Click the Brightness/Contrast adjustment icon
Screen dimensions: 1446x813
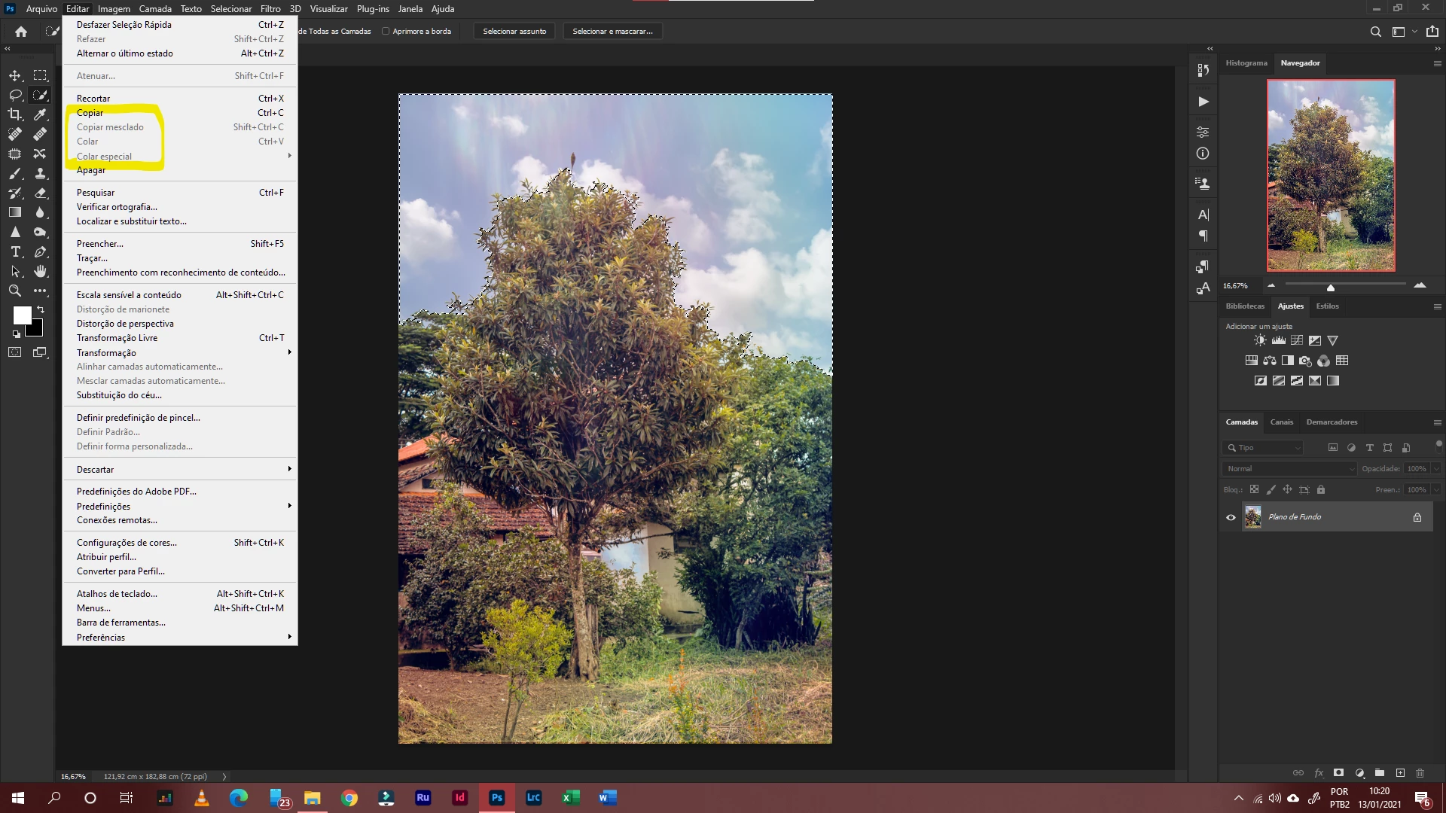coord(1260,340)
